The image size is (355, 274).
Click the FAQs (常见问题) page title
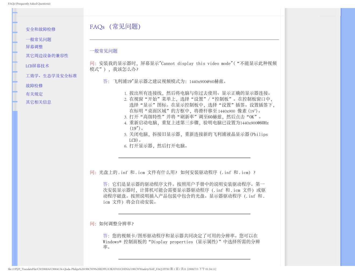115,27
